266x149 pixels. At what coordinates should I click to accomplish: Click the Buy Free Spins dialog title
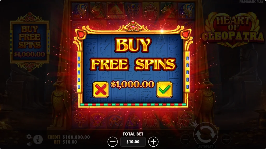[133, 54]
